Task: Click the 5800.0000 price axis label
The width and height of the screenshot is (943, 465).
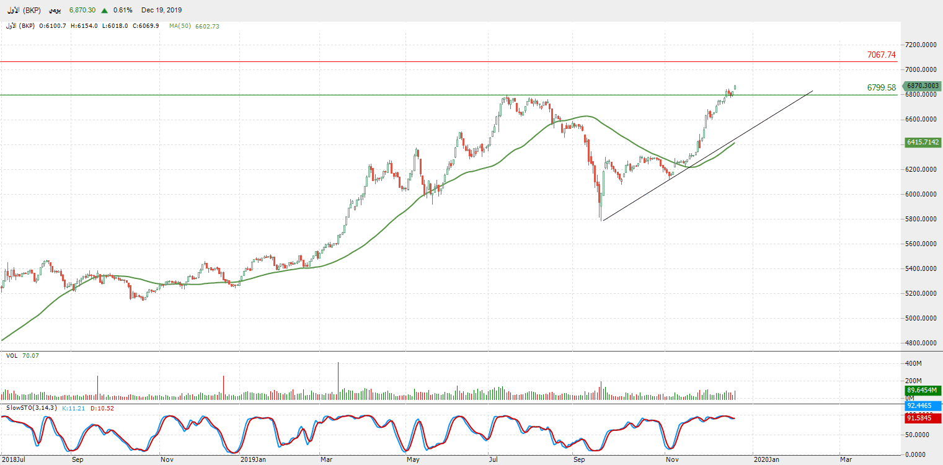Action: 920,219
